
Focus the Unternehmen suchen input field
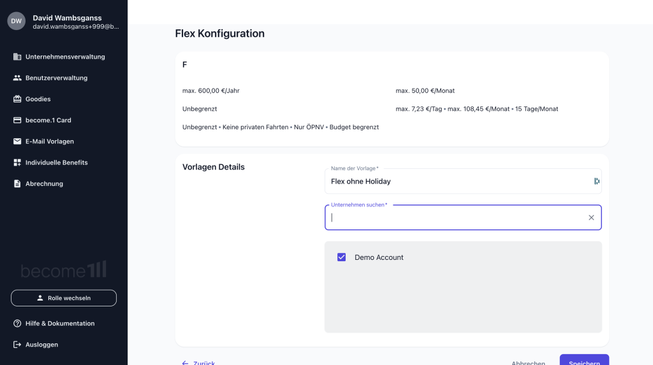(x=456, y=218)
